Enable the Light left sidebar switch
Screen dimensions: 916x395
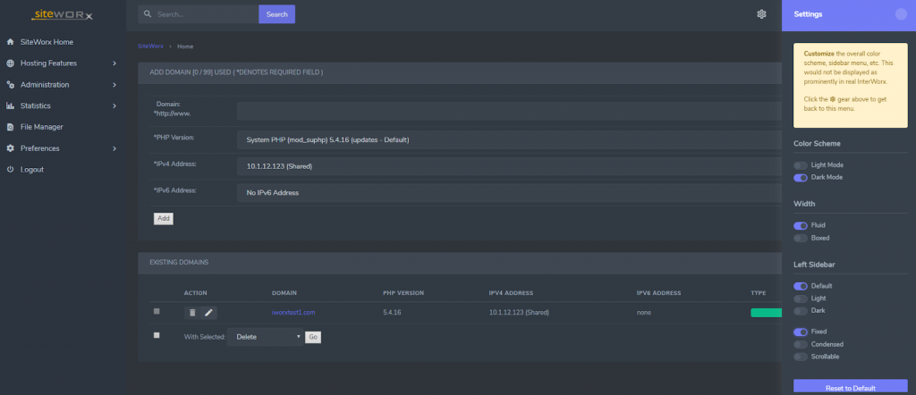(801, 298)
